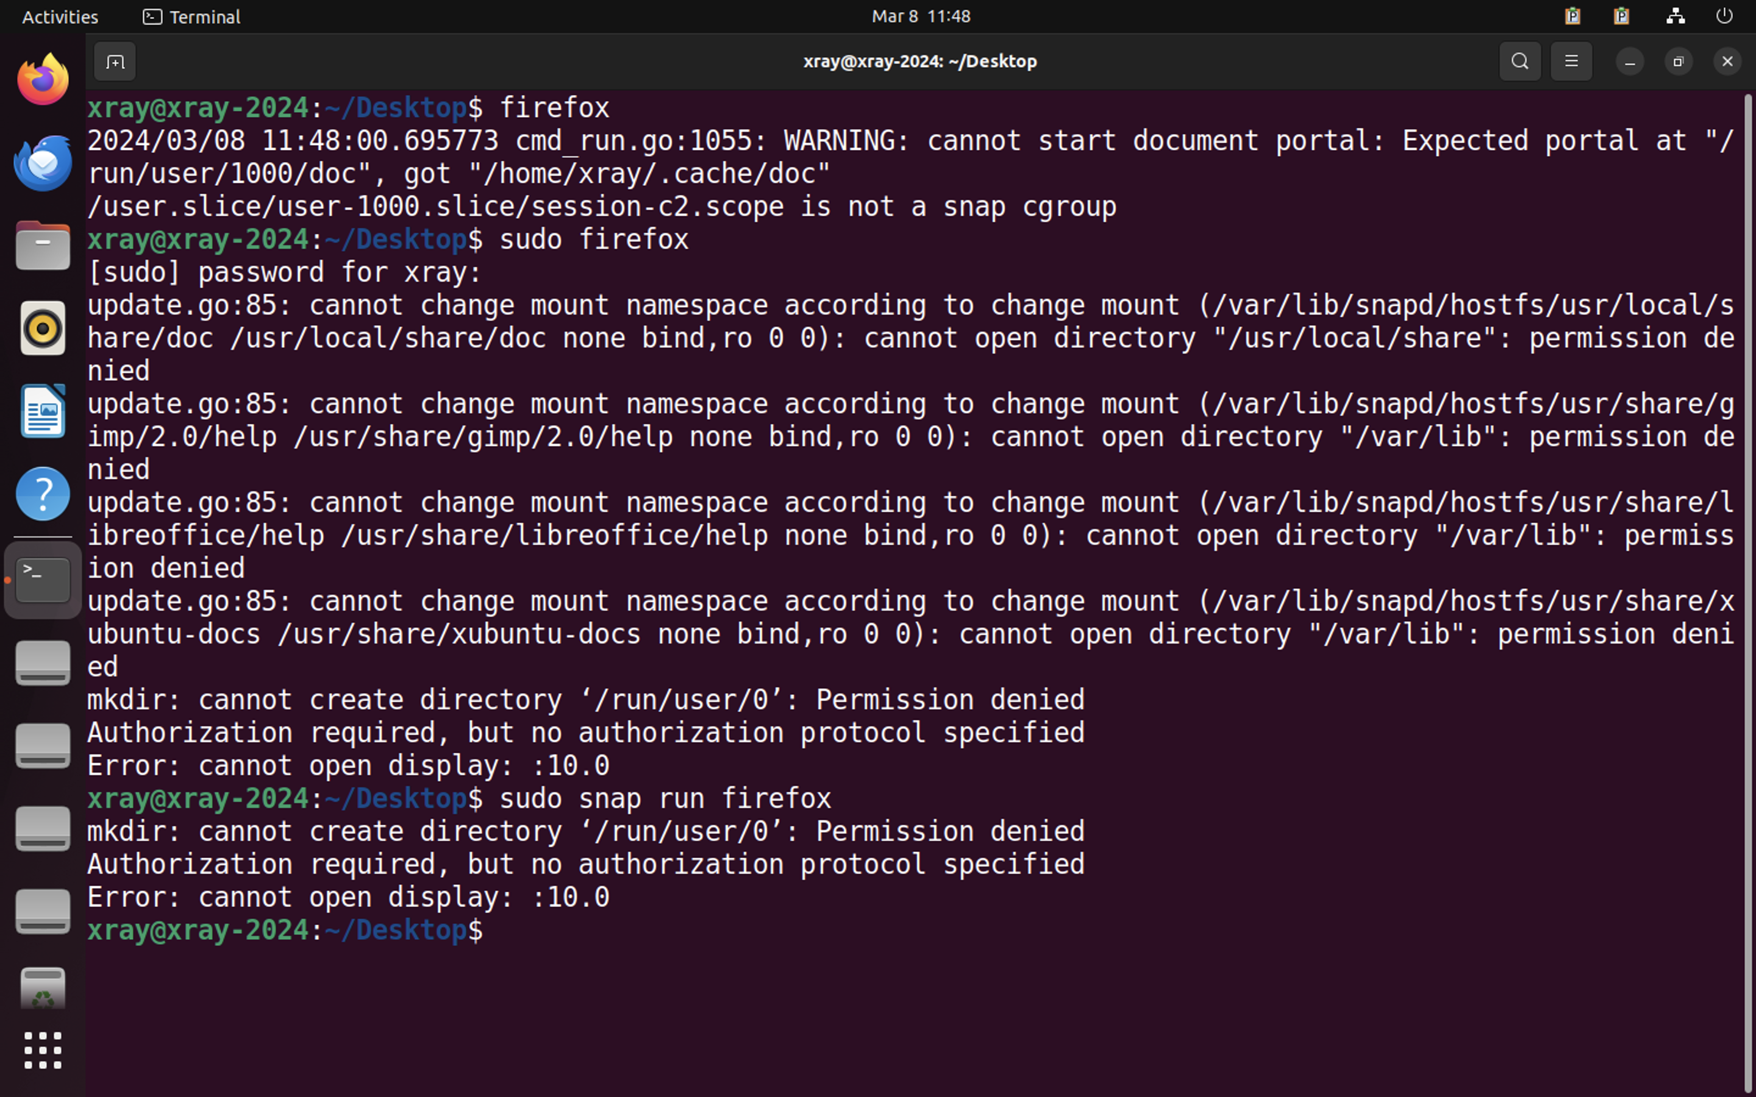Open the Trash from the dock
Image resolution: width=1756 pixels, height=1097 pixels.
[43, 987]
